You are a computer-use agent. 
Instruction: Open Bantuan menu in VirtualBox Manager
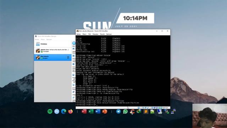(49, 39)
